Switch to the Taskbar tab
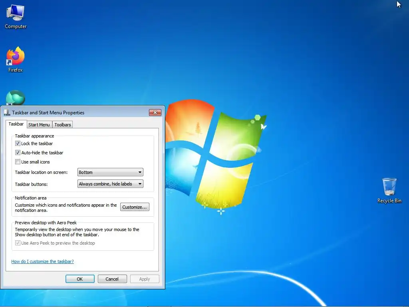This screenshot has width=409, height=307. 16,124
